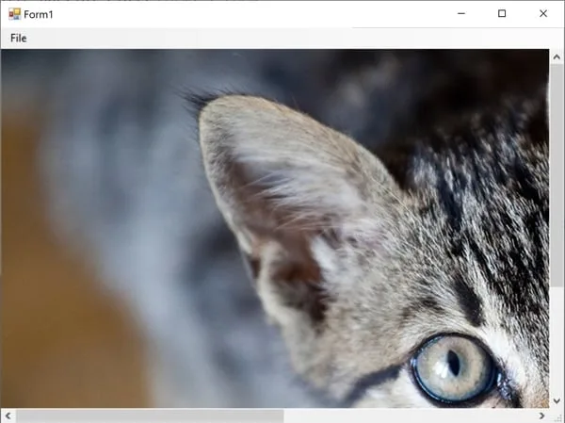Click the empty vertical scrollbar track below the thumb
The image size is (565, 423).
557,339
